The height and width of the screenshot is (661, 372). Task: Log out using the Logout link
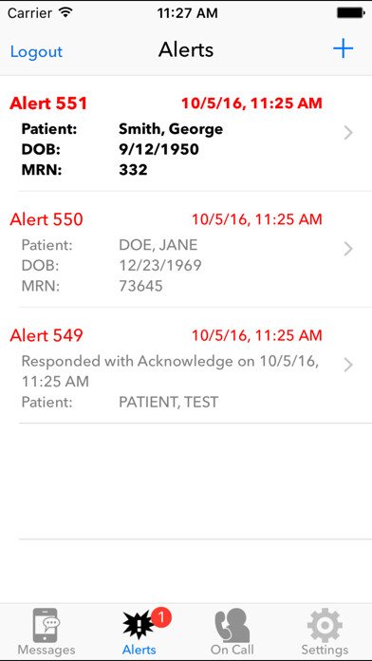pyautogui.click(x=36, y=51)
